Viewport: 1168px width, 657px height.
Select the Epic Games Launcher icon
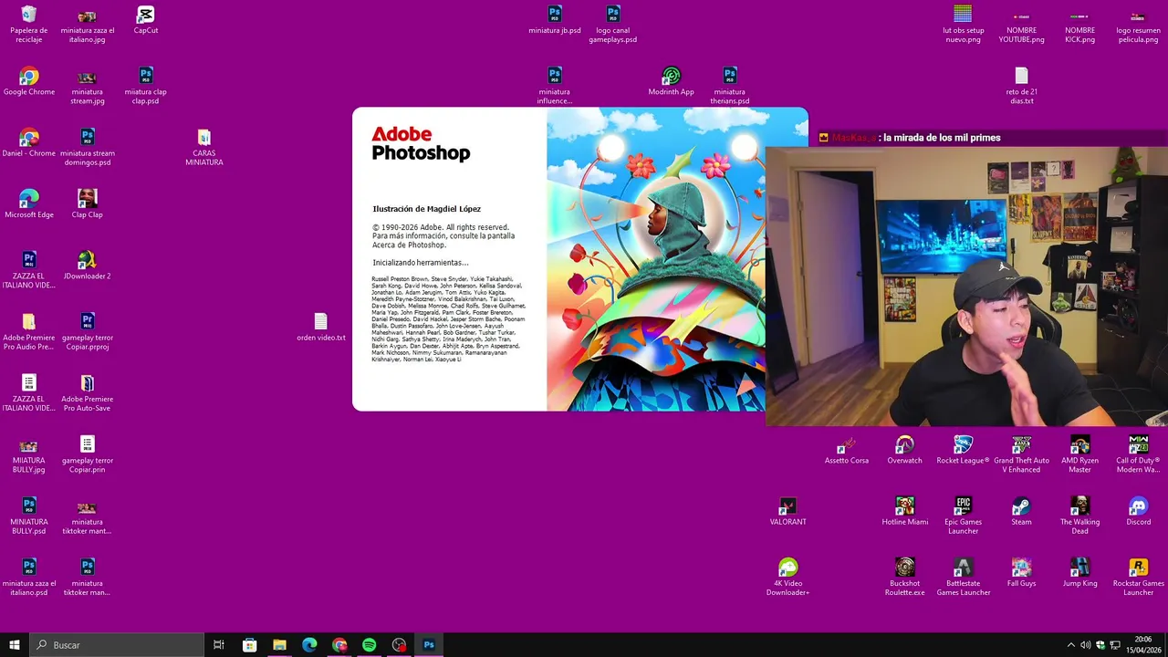click(964, 516)
